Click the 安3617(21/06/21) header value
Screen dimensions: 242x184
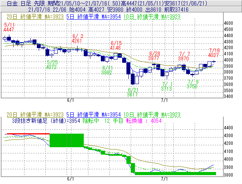[x=186, y=3]
